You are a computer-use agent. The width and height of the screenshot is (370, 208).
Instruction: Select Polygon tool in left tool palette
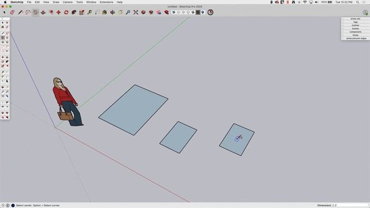pos(7,42)
